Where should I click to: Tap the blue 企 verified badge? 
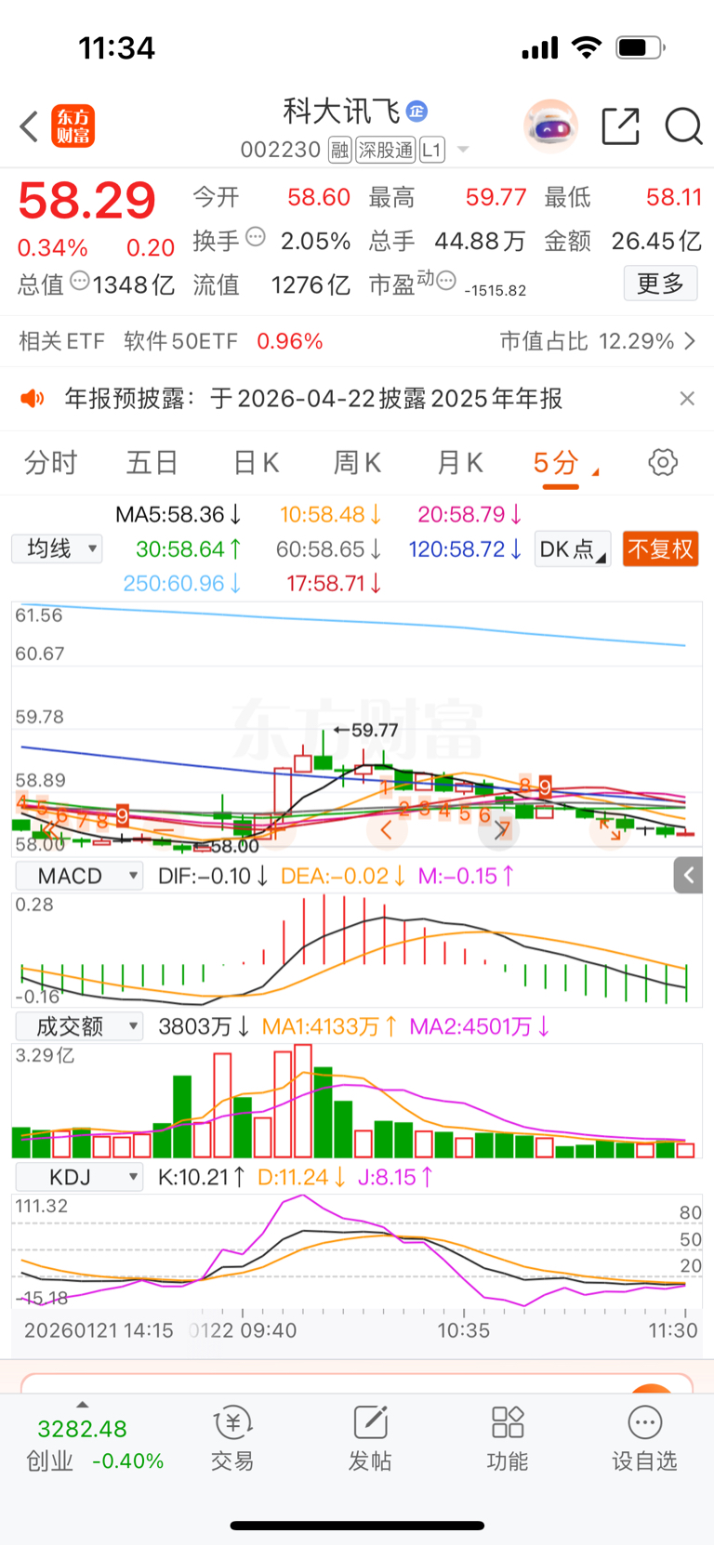(x=416, y=112)
